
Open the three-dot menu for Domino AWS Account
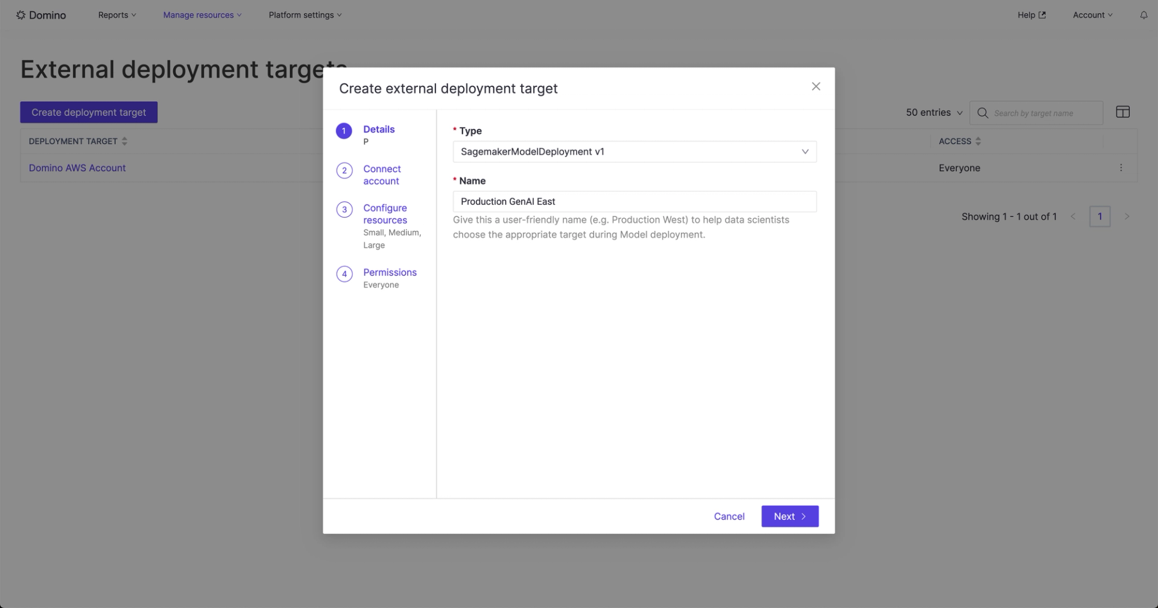[1121, 168]
